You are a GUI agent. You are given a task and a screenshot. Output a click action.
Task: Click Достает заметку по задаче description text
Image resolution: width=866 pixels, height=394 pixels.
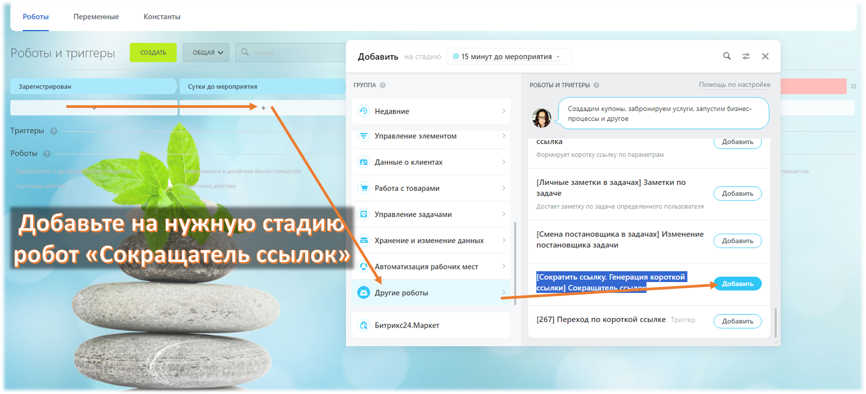point(620,206)
